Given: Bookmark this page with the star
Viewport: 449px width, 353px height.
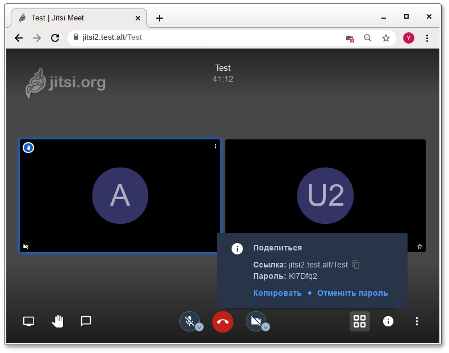Looking at the screenshot, I should [386, 38].
